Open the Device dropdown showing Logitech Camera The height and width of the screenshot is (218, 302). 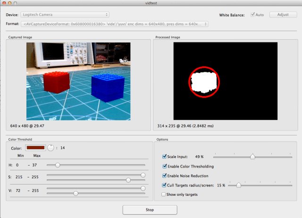[65, 15]
